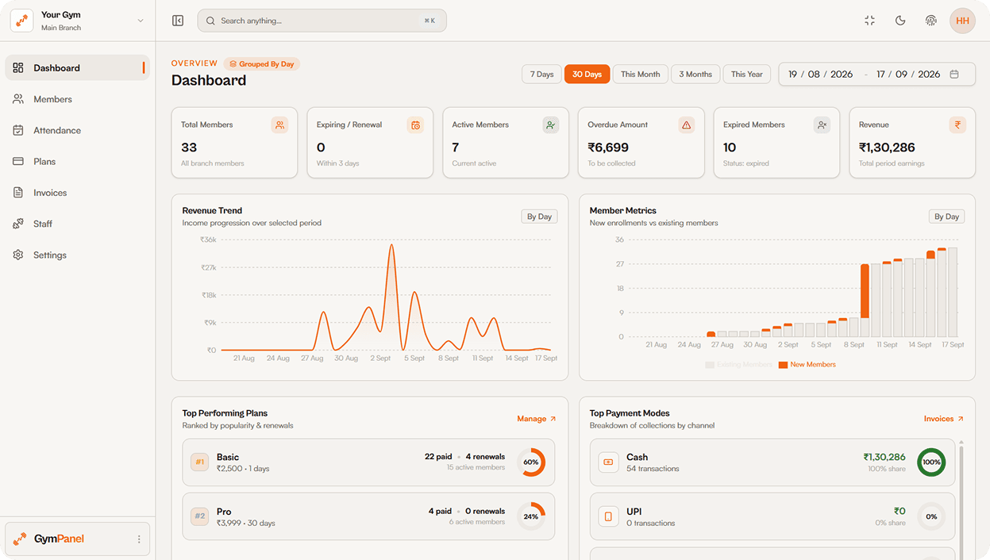Focus the Search anything field
The height and width of the screenshot is (560, 990).
[x=322, y=21]
